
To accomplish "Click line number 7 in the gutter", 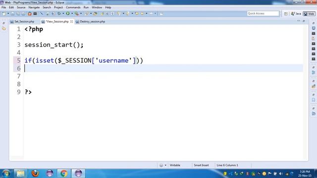I will tap(19, 76).
